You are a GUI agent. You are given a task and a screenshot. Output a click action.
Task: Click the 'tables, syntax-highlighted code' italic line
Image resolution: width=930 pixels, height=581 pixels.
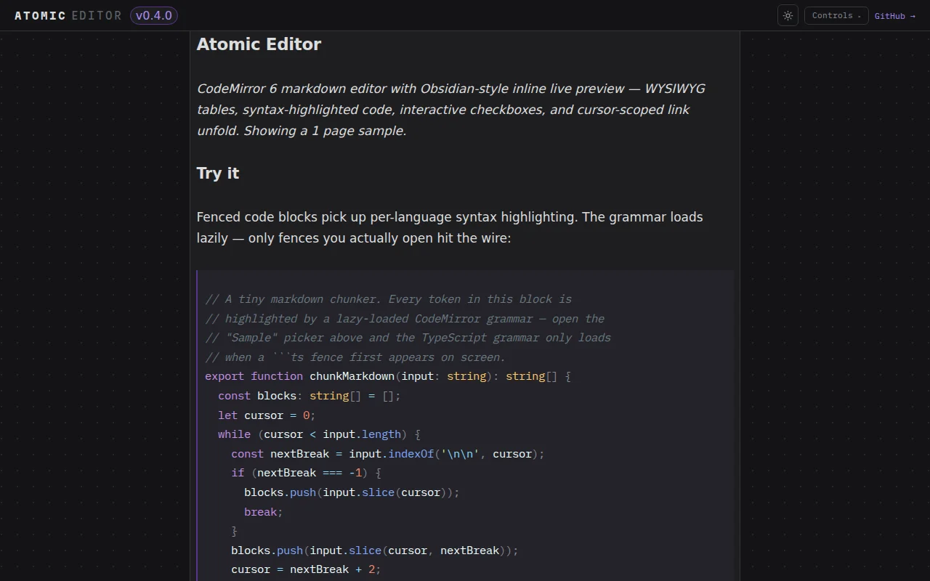[443, 110]
